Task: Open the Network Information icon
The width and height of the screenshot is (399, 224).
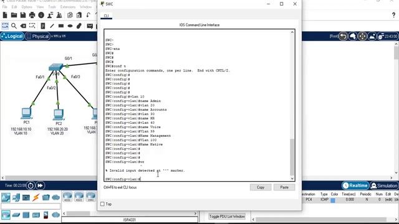Action: click(x=41, y=15)
